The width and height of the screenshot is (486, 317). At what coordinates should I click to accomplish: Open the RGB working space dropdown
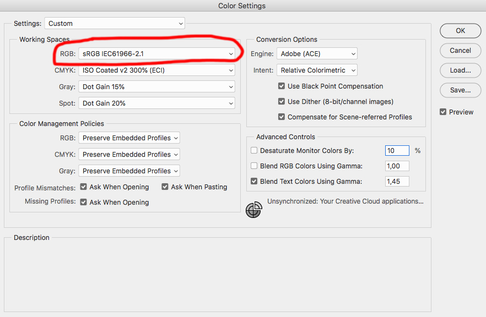156,53
